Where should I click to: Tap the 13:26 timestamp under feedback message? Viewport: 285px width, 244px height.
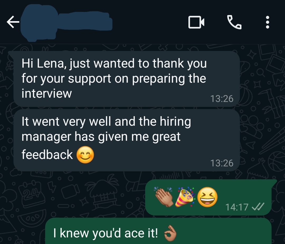(222, 163)
